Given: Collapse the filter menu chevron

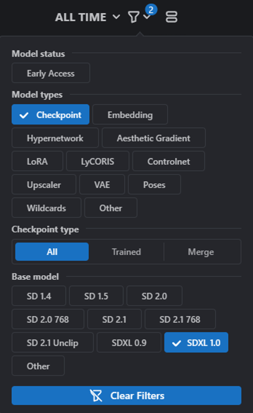Looking at the screenshot, I should pos(147,17).
